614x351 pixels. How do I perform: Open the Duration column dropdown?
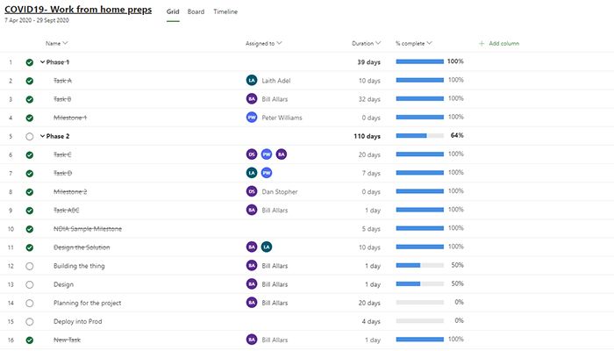tap(378, 43)
